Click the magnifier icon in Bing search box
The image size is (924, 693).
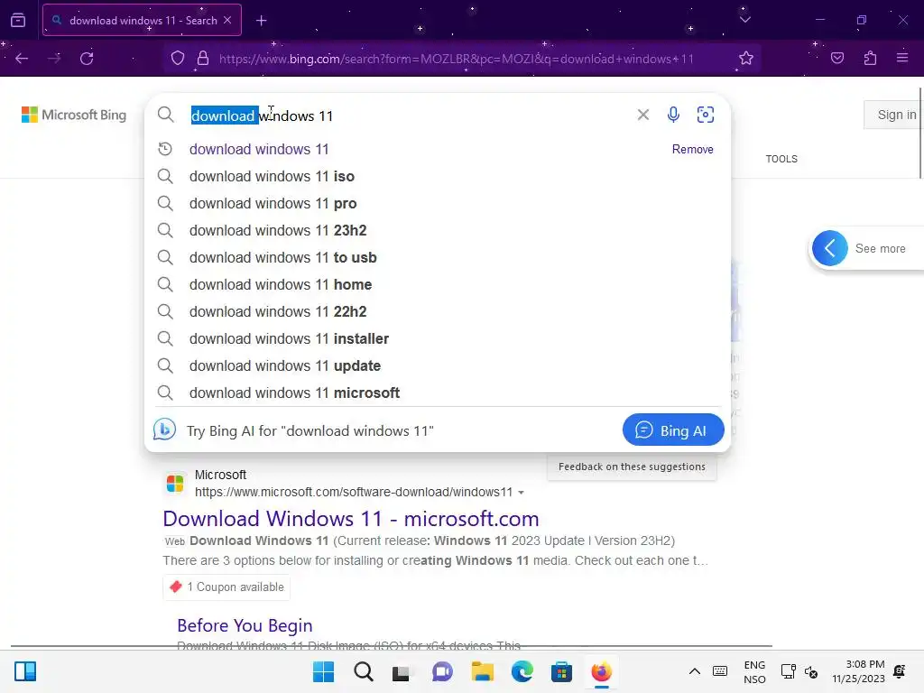[x=166, y=115]
